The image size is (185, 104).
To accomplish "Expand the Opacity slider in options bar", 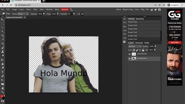I will point(44,14).
